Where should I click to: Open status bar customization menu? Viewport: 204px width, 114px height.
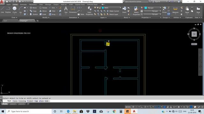click(x=202, y=107)
